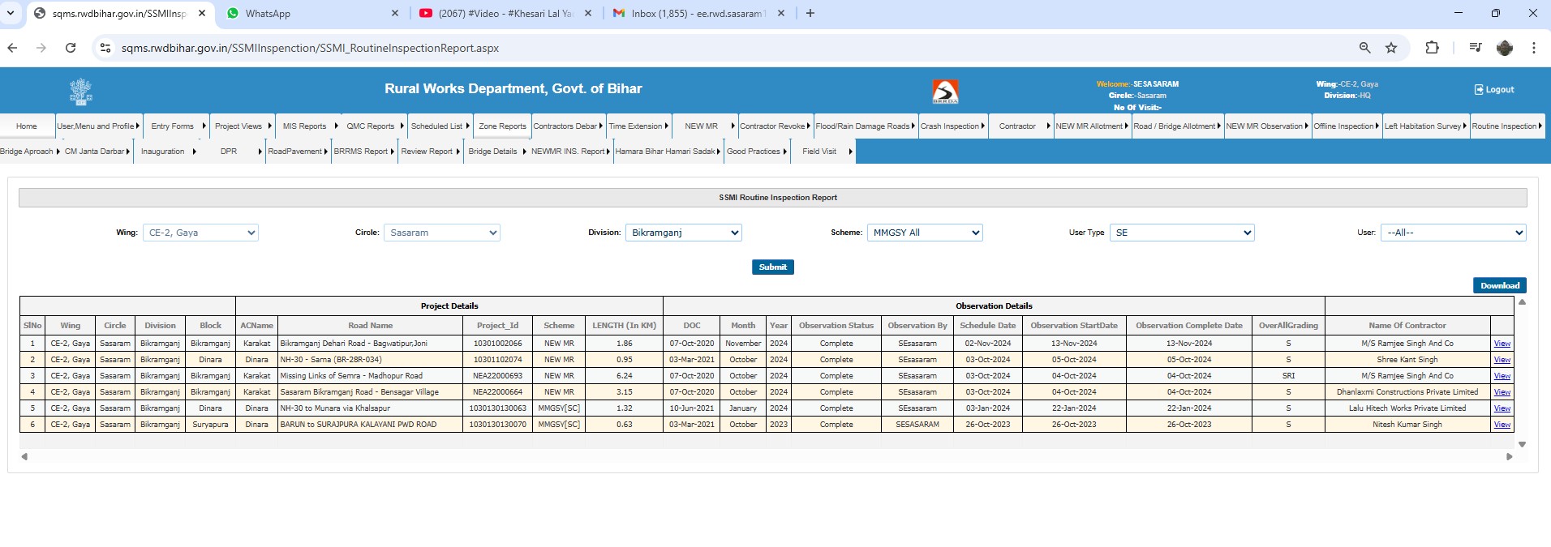Click the site information icon beside URL

(x=105, y=48)
